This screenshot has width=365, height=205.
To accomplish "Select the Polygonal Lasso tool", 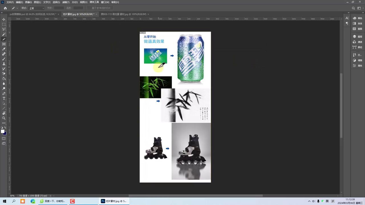I will click(4, 29).
